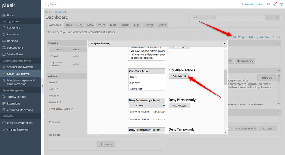
Task: Collapse the Hosting Services section
Action: [37, 21]
